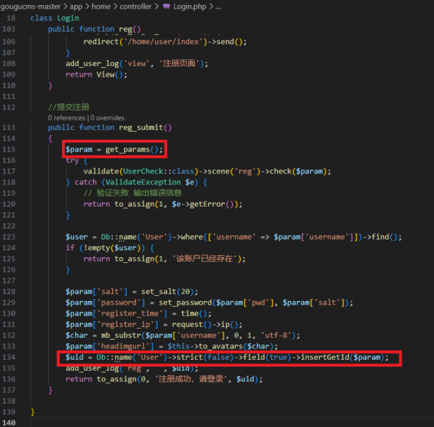Click line number 115 in the gutter
This screenshot has height=427, width=434.
coord(9,150)
